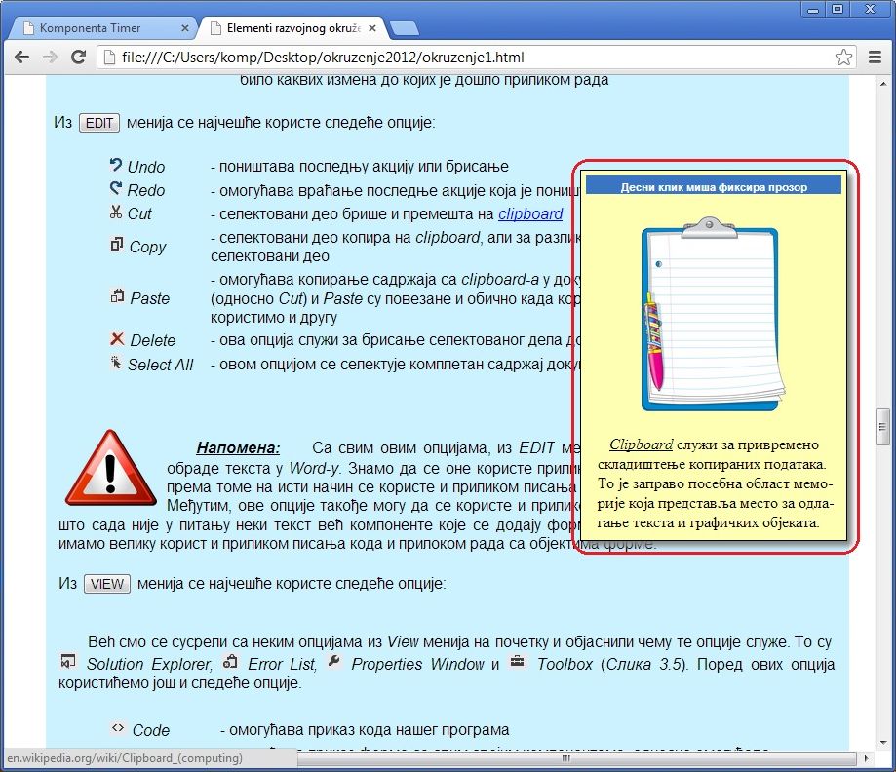896x772 pixels.
Task: Click the Copy icon in the list
Action: click(117, 245)
